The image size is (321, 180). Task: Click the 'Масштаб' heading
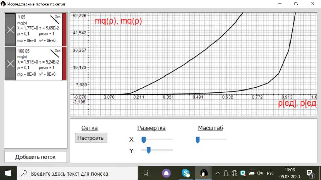coord(210,128)
